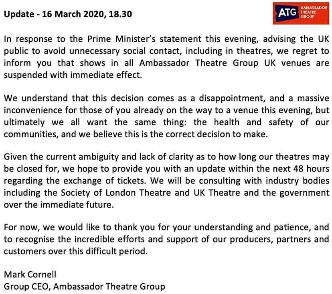Screen dimensions: 332x294
Task: Click the 'over the immediate future' line
Action: pyautogui.click(x=59, y=205)
